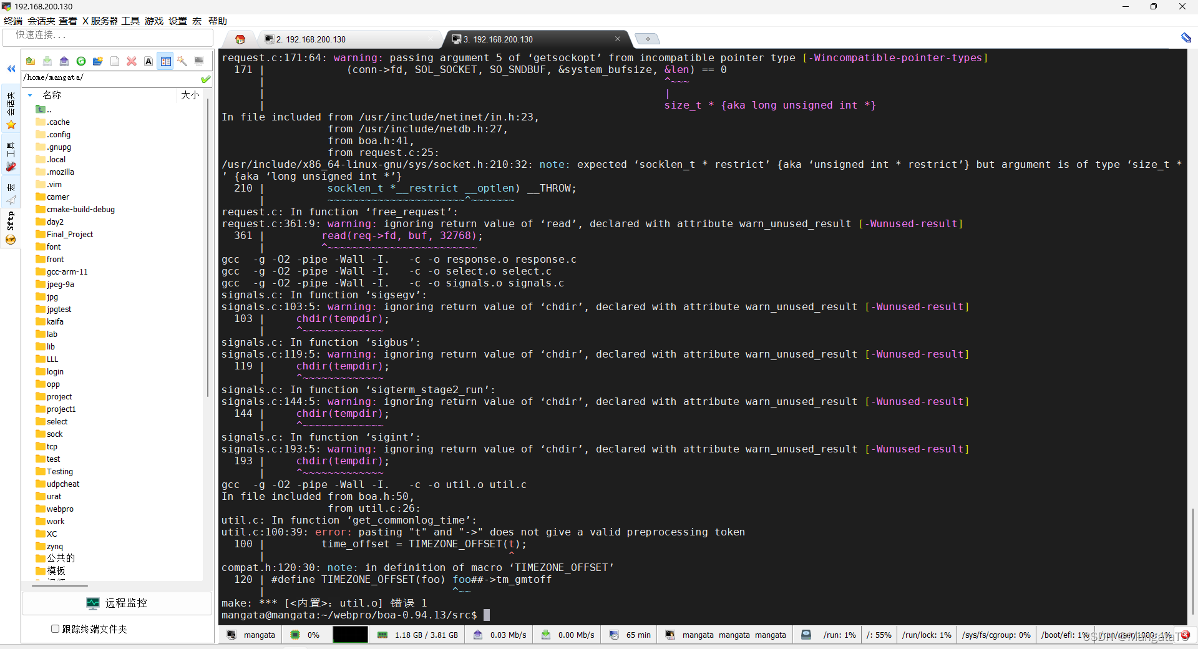Click the home tab with red icon
This screenshot has width=1198, height=649.
tap(240, 39)
